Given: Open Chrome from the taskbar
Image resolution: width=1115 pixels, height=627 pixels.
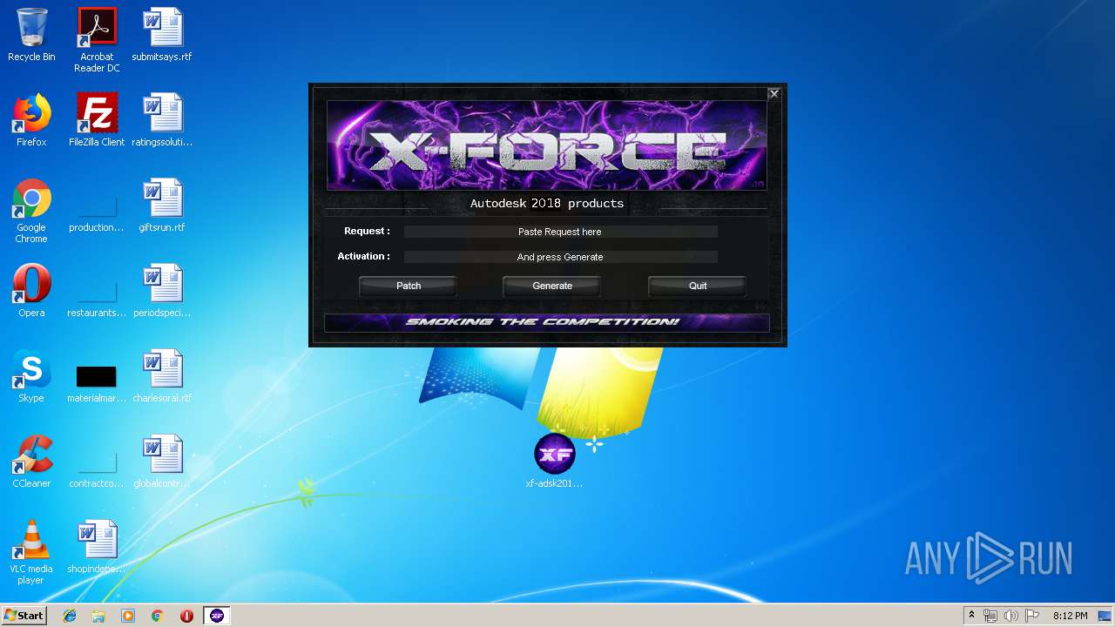Looking at the screenshot, I should coord(157,616).
